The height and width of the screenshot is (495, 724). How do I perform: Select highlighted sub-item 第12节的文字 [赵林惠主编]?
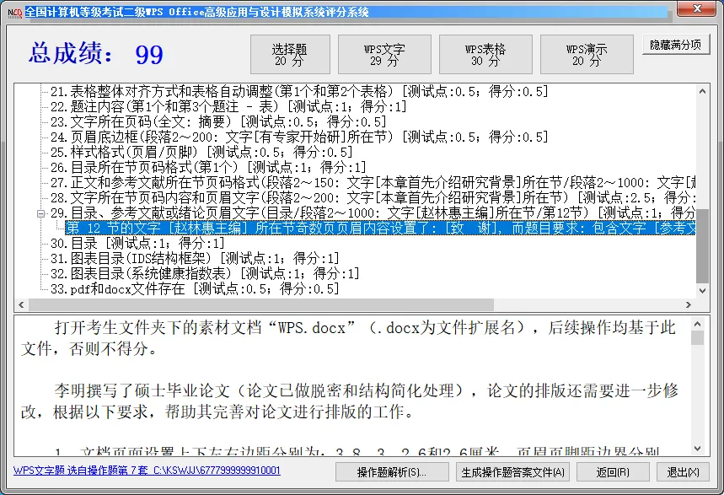[253, 229]
